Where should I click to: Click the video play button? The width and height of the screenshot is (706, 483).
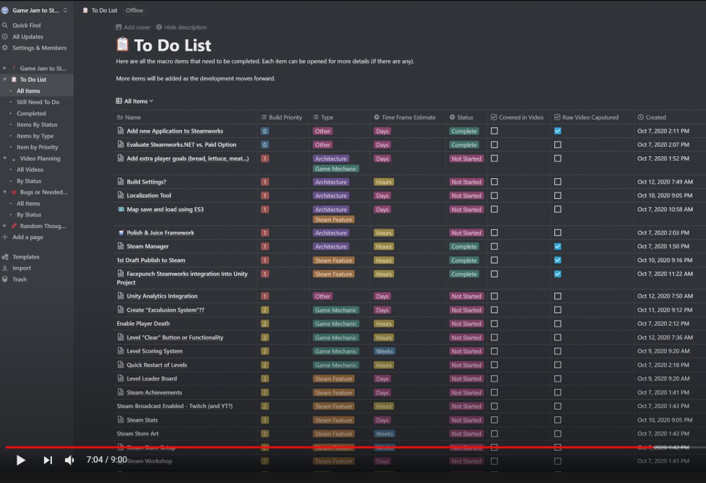(x=20, y=460)
